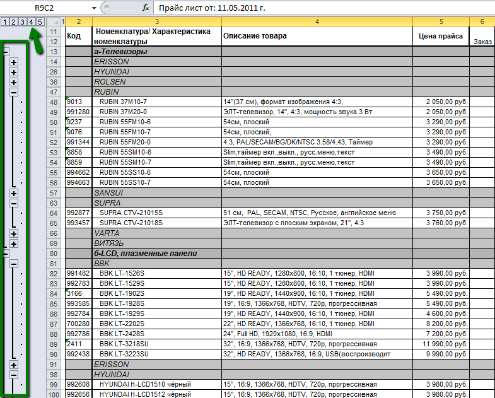Collapse the SUPRA group at row 63
Screen dimensions: 495x398
[x=14, y=204]
